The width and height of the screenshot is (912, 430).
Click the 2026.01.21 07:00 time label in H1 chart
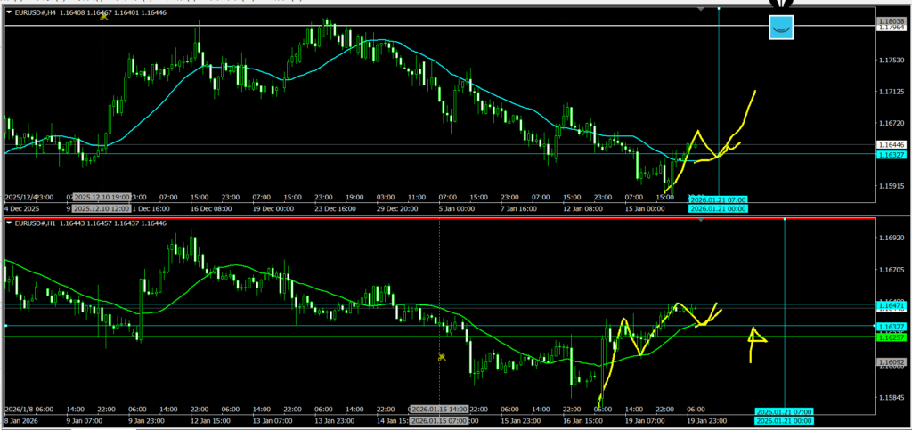pos(783,410)
